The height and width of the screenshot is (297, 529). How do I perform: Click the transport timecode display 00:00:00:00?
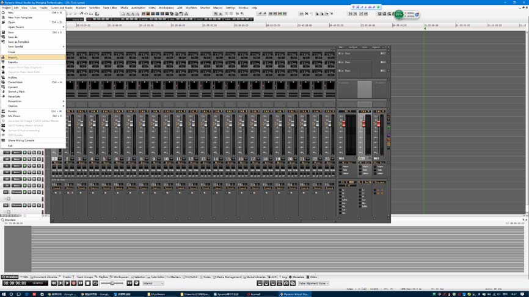[15, 284]
